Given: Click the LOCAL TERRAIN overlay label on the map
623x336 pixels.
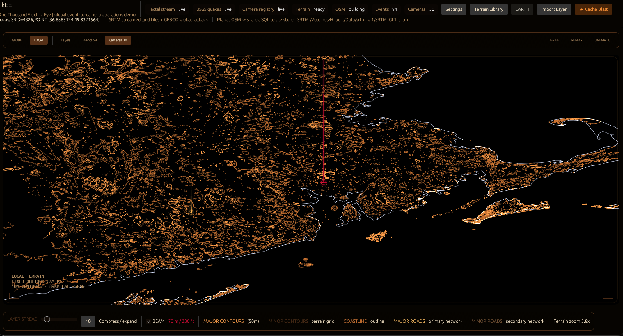Looking at the screenshot, I should (28, 276).
